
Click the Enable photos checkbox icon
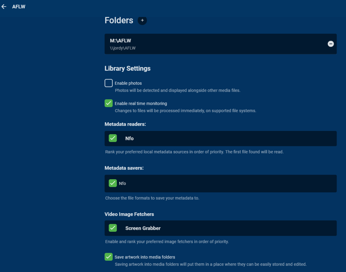pyautogui.click(x=108, y=83)
